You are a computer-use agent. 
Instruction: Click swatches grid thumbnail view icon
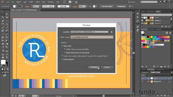(170, 33)
